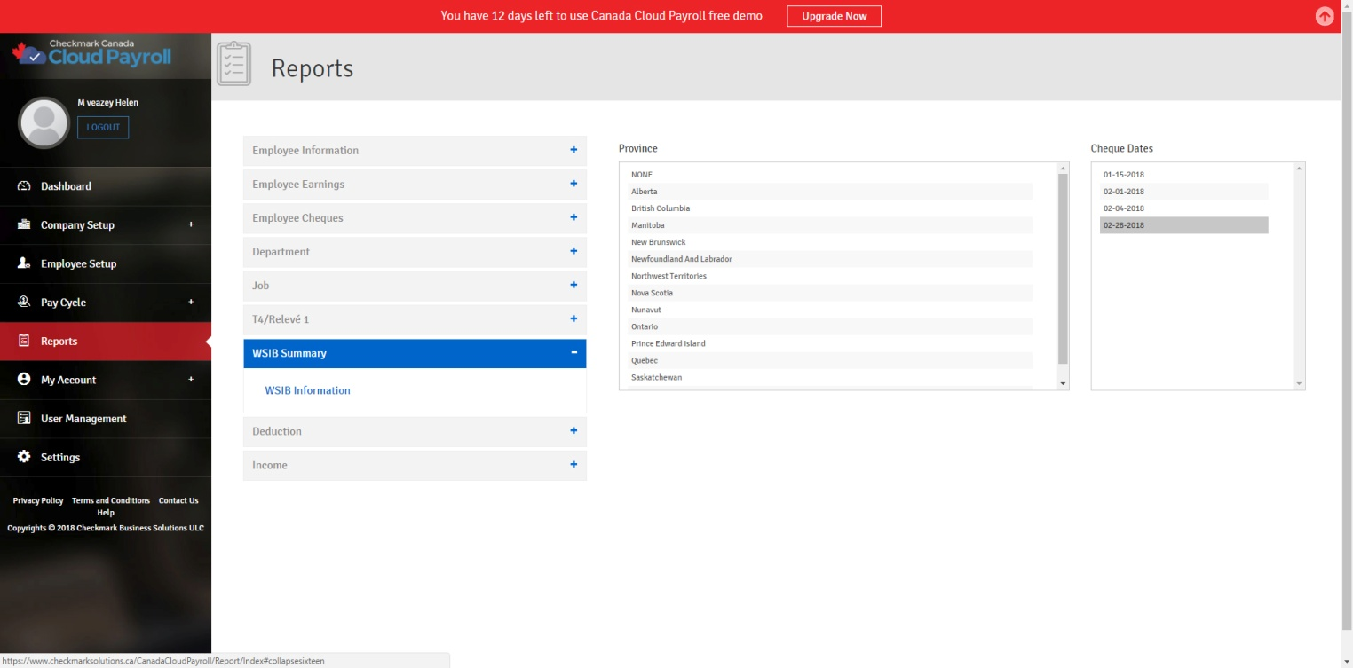The height and width of the screenshot is (668, 1353).
Task: Log out using the LOGOUT button
Action: (103, 128)
